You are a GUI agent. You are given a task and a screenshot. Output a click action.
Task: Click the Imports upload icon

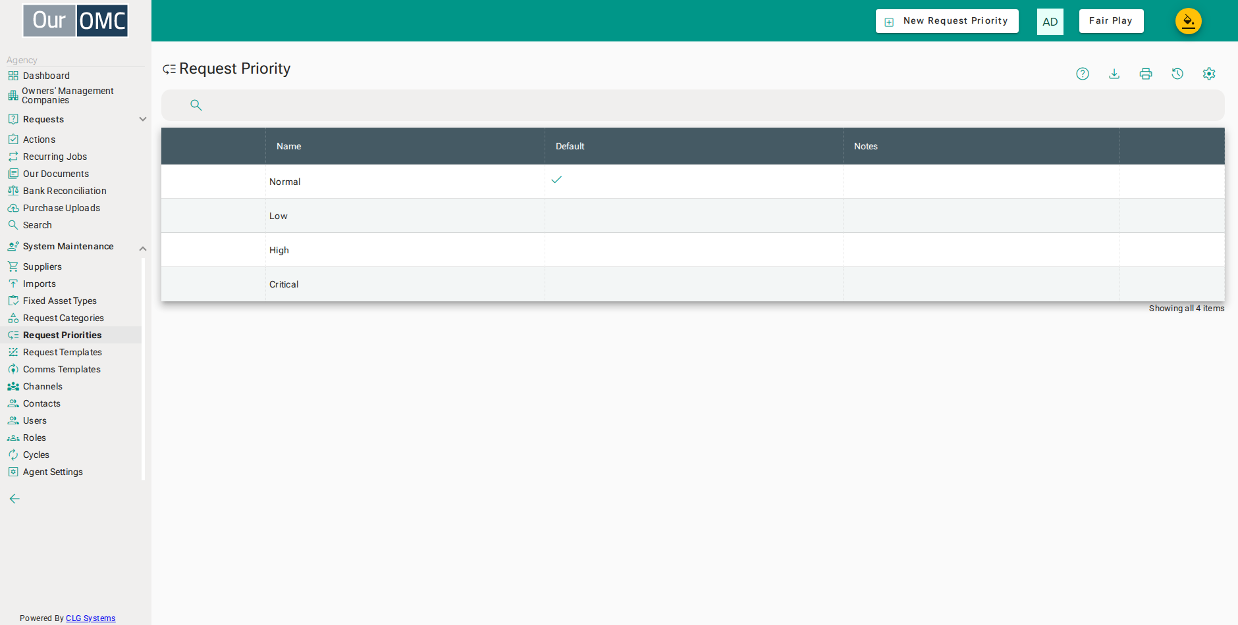[13, 284]
